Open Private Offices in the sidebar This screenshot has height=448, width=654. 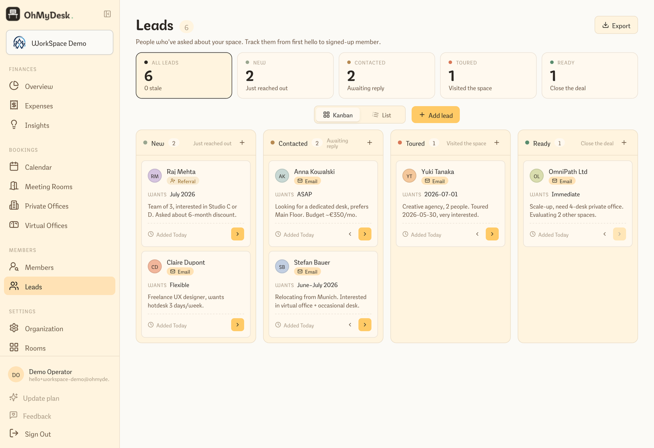59,206
